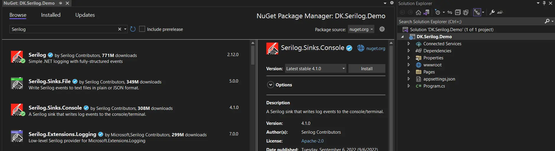
Task: Switch to the Updates tab
Action: click(85, 15)
